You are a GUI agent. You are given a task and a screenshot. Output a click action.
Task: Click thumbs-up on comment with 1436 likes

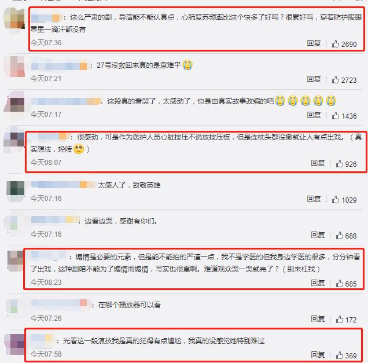pyautogui.click(x=344, y=116)
